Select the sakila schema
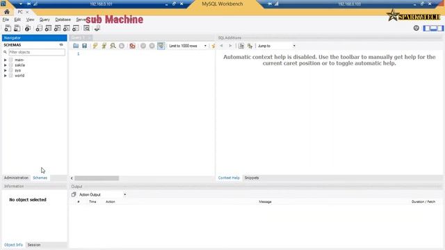Screen dimensions: 445x250 click(19, 65)
